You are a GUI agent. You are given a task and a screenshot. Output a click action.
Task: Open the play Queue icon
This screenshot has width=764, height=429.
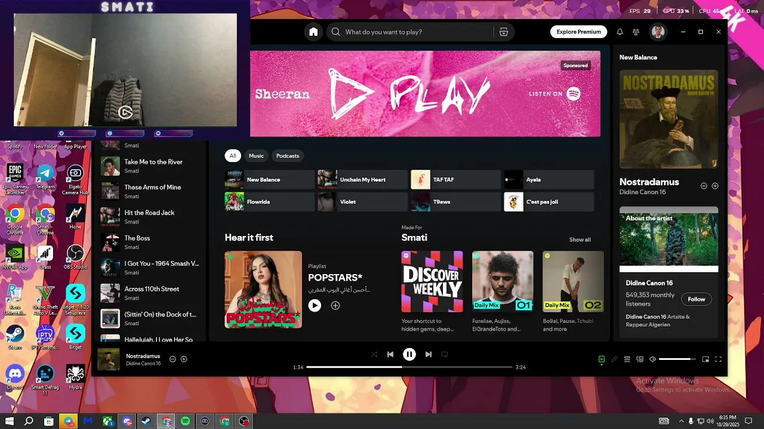627,359
